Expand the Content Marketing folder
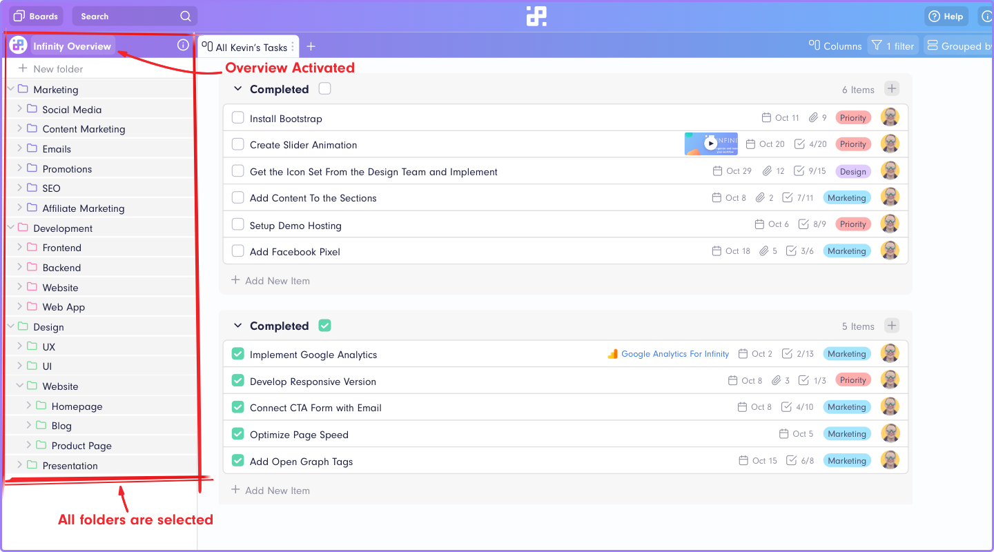Screen dimensions: 994x552 [20, 128]
